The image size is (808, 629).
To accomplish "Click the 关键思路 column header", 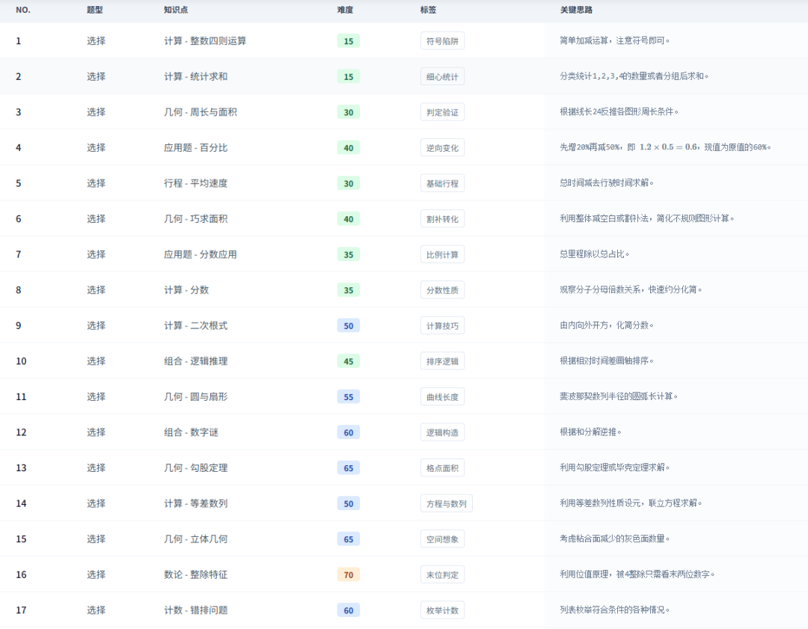I will pyautogui.click(x=576, y=10).
